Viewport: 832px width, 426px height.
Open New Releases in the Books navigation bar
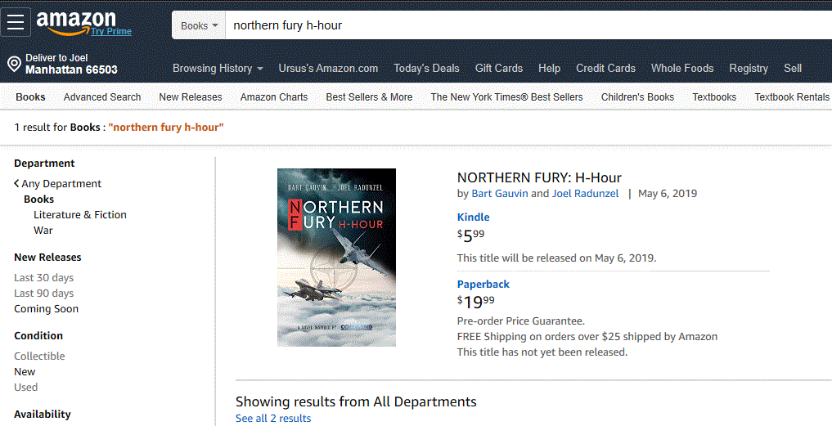pyautogui.click(x=191, y=97)
